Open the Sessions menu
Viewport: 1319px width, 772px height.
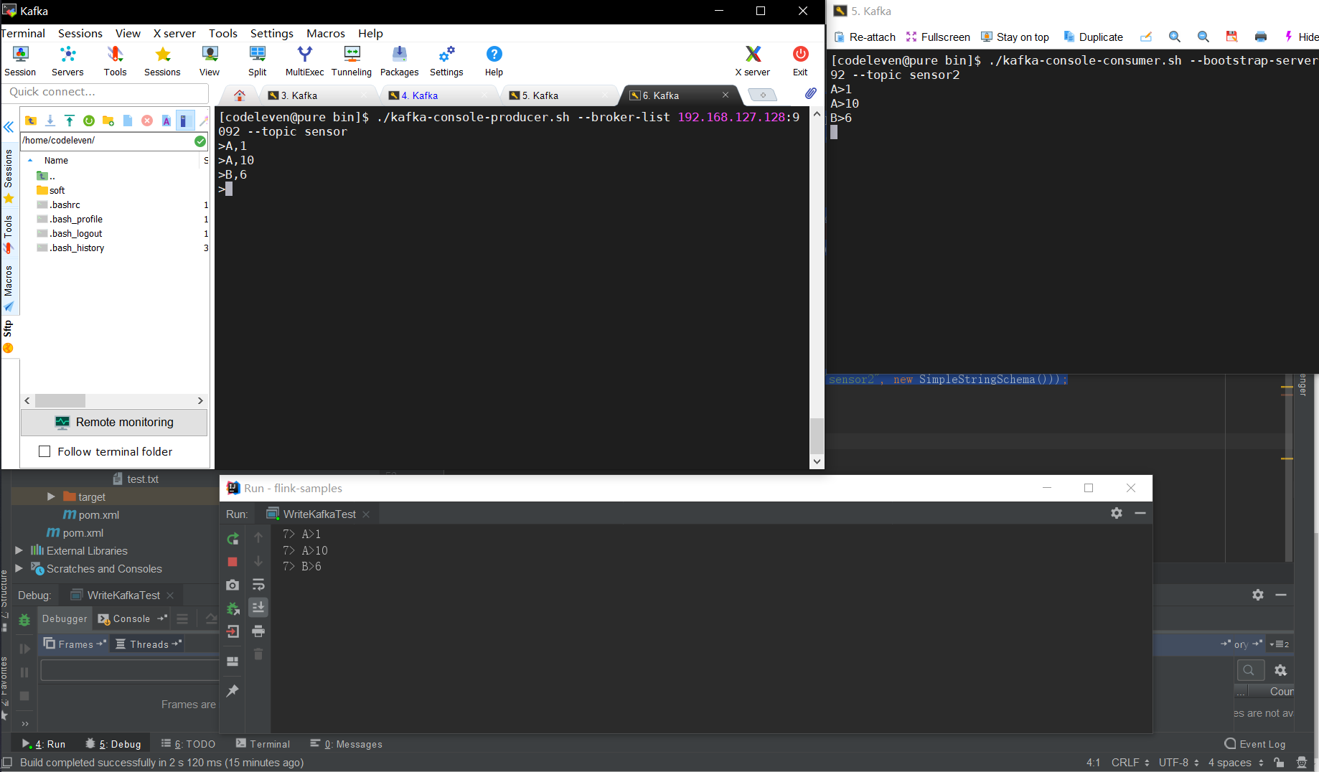click(80, 33)
